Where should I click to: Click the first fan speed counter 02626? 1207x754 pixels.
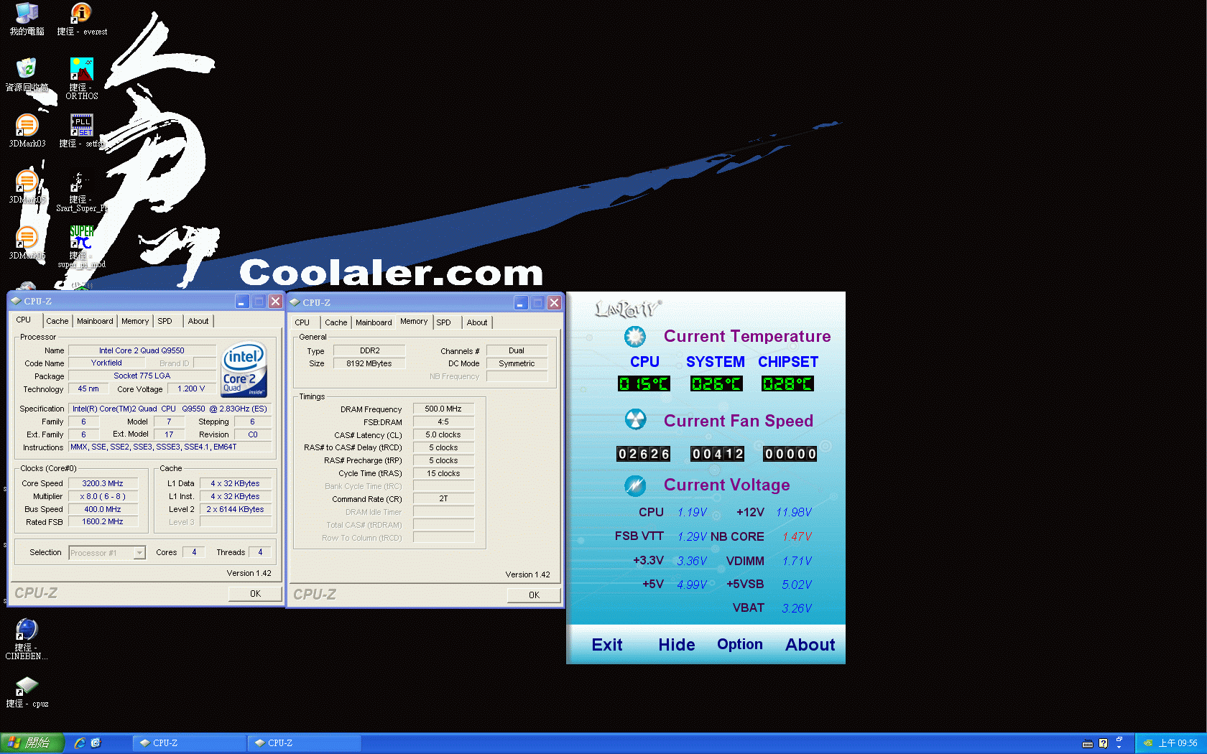(x=644, y=454)
